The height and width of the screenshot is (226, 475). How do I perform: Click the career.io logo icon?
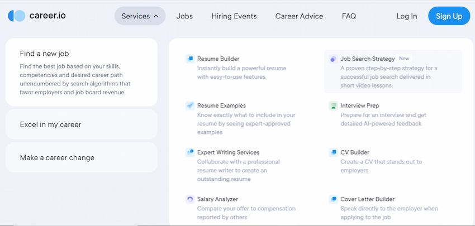tap(16, 16)
